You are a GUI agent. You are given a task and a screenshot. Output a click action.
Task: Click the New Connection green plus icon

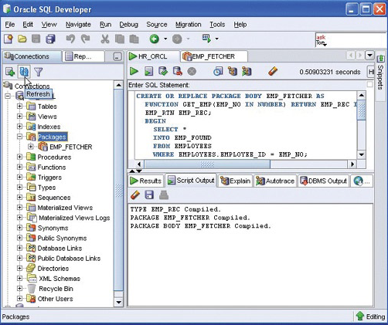[x=10, y=72]
